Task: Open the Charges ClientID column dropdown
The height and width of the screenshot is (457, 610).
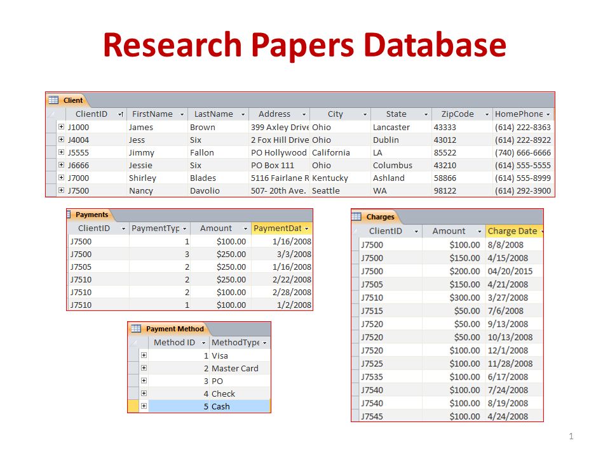Action: 416,231
